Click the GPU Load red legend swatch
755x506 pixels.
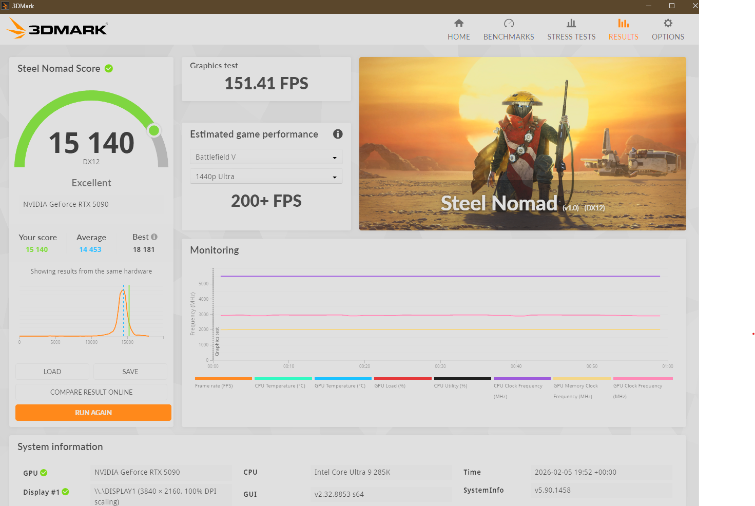[x=402, y=379]
